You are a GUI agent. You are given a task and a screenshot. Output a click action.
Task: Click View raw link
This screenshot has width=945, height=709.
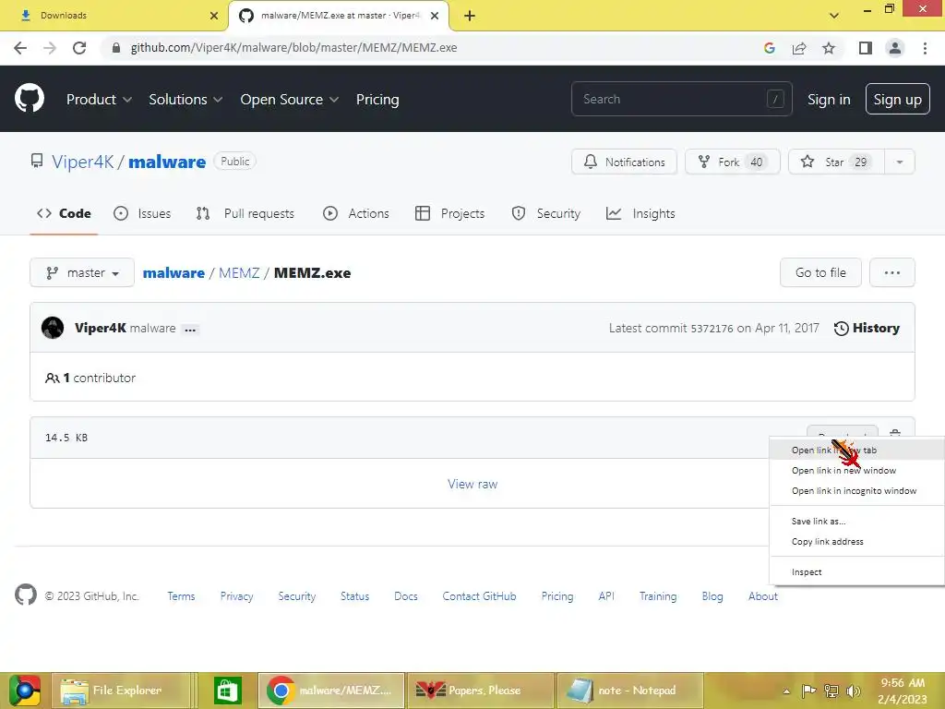pos(472,484)
